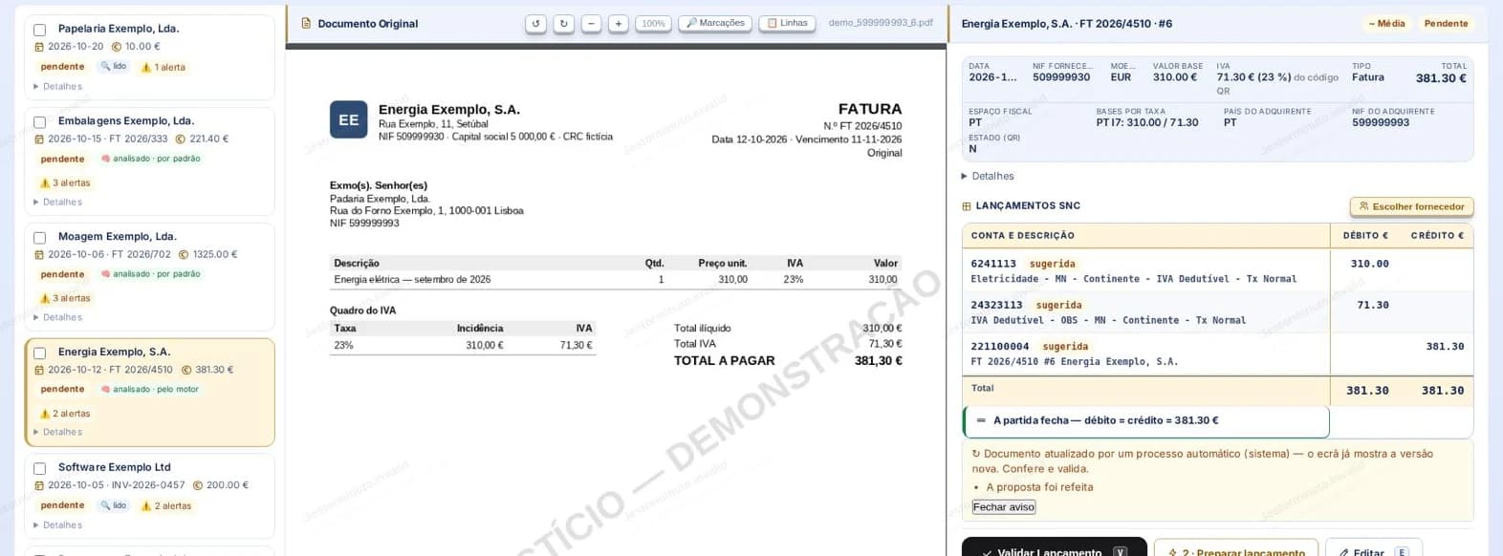Click 'analisado · pelo motor' badge on Energia
The image size is (1503, 556).
click(150, 389)
